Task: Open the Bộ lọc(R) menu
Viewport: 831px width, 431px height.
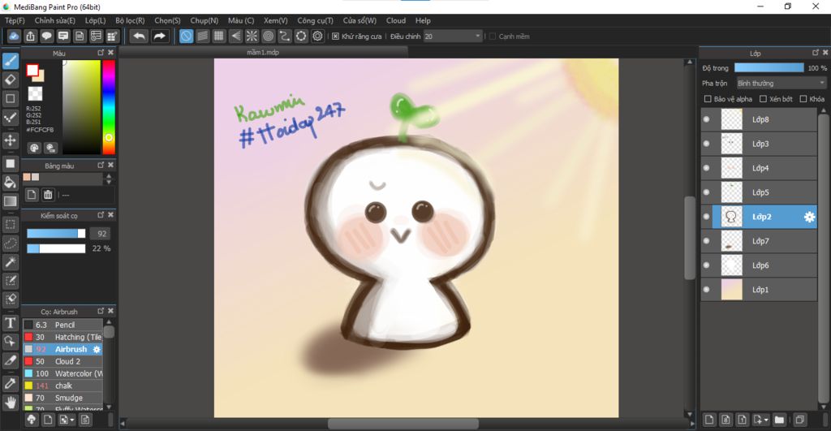Action: [130, 20]
